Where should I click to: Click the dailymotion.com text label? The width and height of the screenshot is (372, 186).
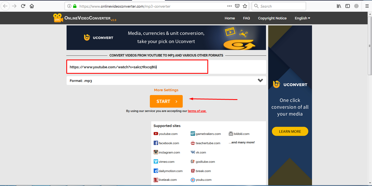tap(171, 171)
